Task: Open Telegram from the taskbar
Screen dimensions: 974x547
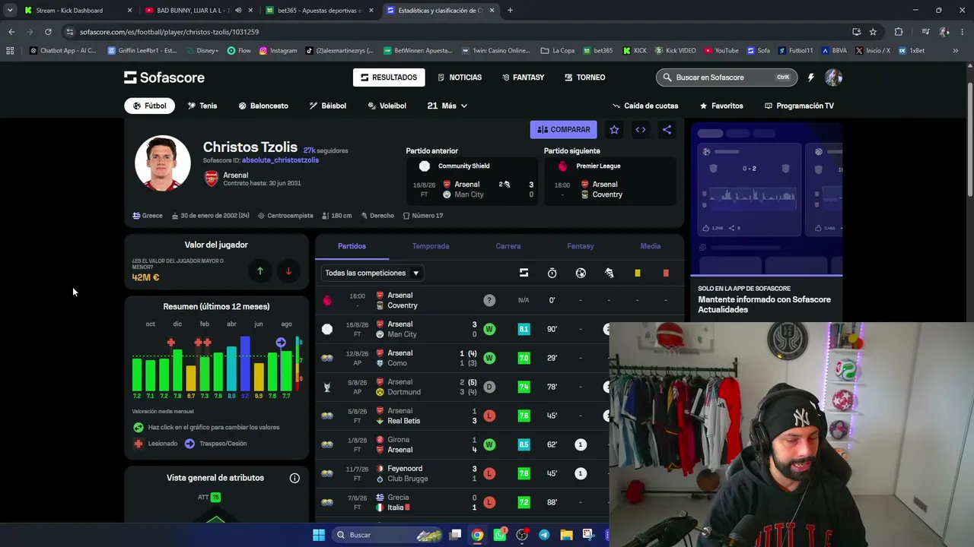Action: point(544,535)
